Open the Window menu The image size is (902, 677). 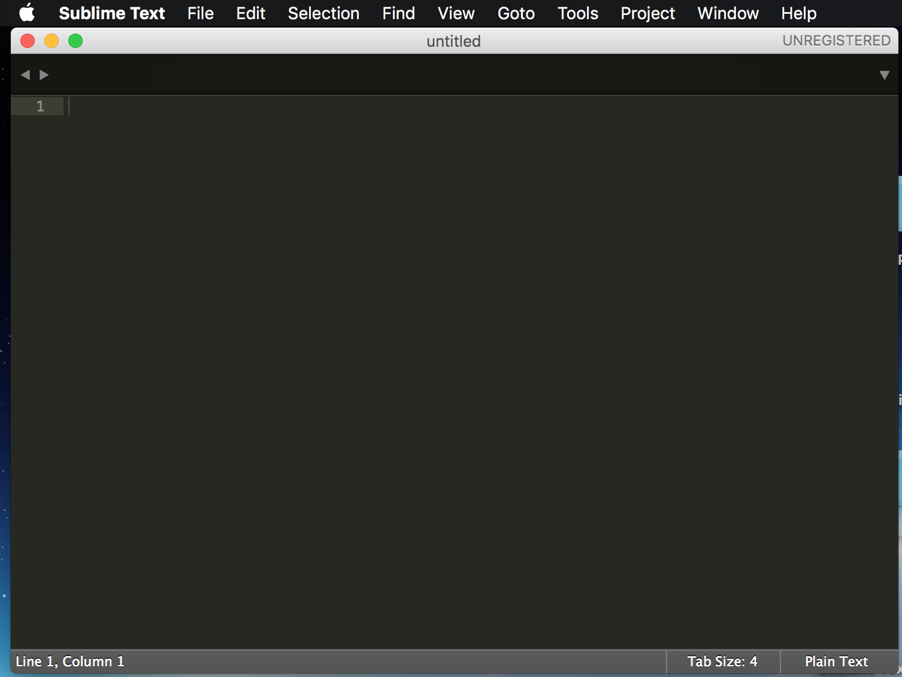coord(728,13)
